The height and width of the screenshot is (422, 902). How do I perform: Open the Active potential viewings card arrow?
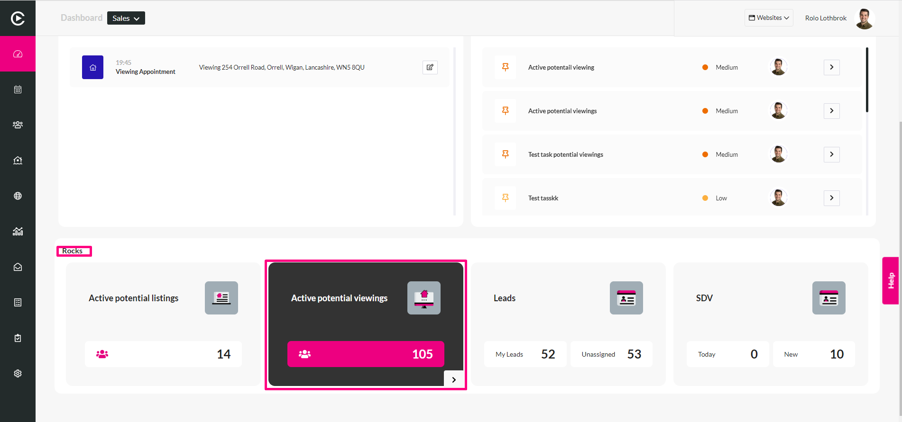[454, 379]
